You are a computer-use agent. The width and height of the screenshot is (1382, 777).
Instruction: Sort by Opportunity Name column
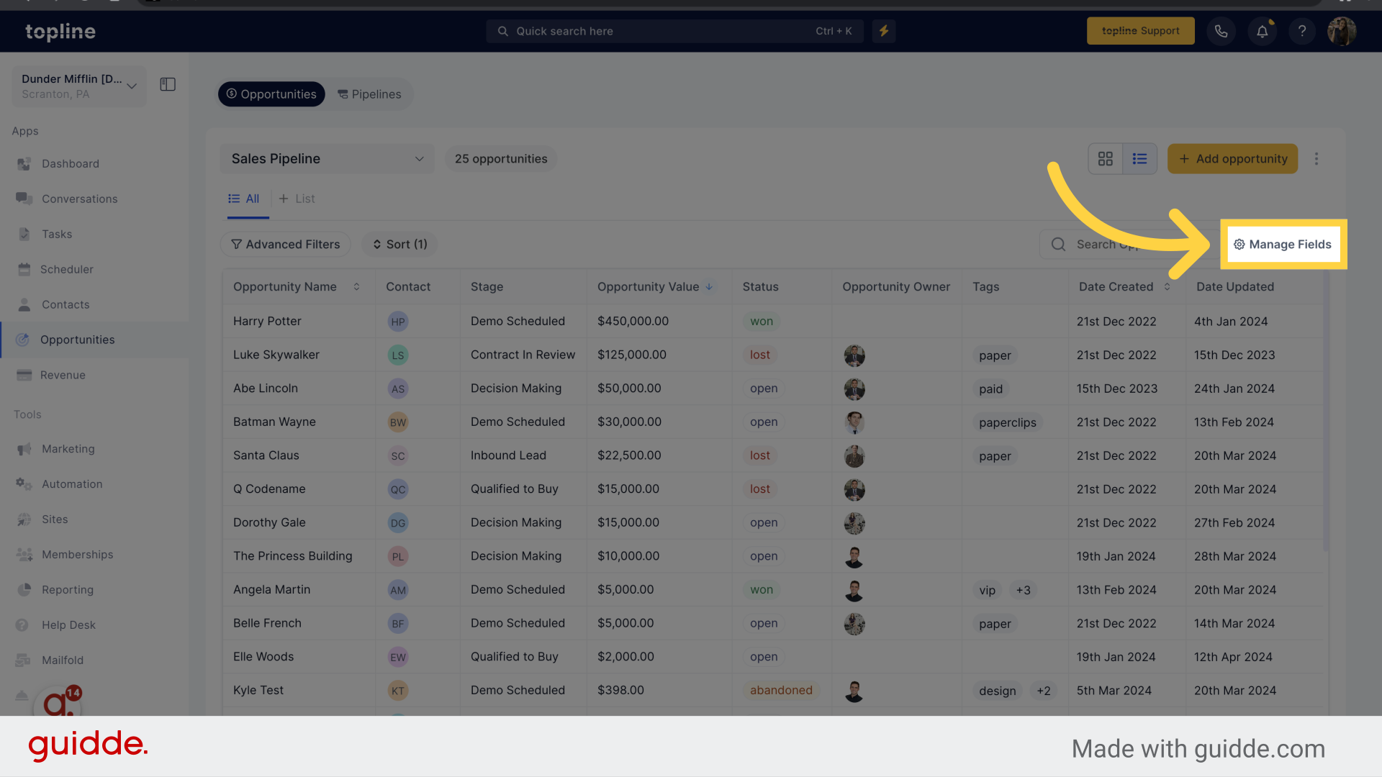tap(356, 287)
